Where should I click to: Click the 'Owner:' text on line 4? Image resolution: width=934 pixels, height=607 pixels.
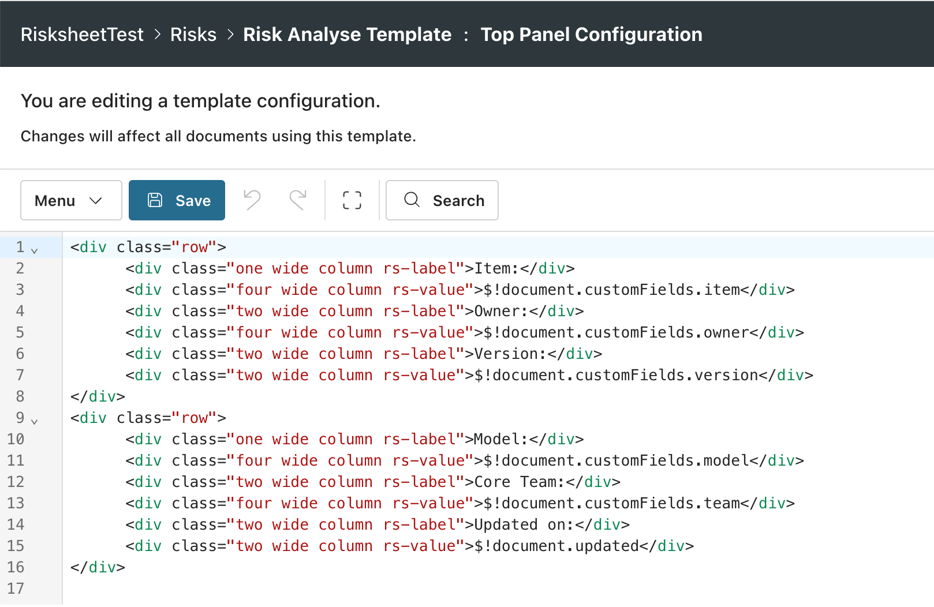(502, 311)
